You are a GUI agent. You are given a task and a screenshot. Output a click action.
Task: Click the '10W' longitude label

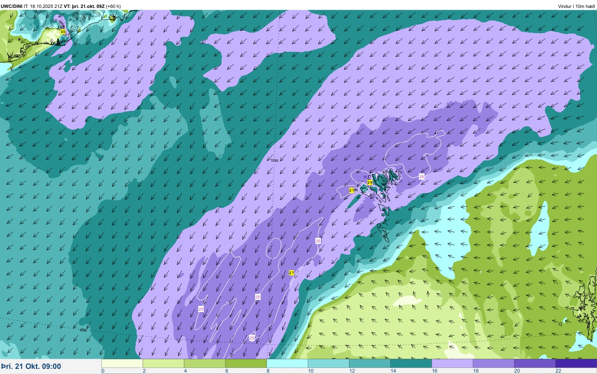275,160
